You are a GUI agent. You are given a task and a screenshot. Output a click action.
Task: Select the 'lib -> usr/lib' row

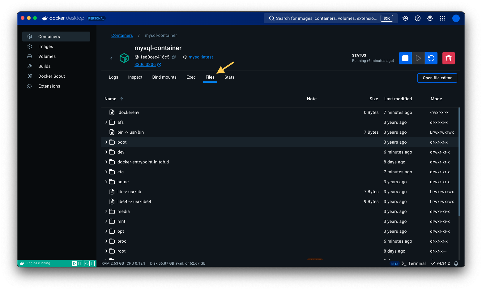[280, 192]
